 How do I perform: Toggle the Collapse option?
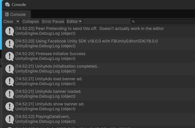(x=30, y=21)
